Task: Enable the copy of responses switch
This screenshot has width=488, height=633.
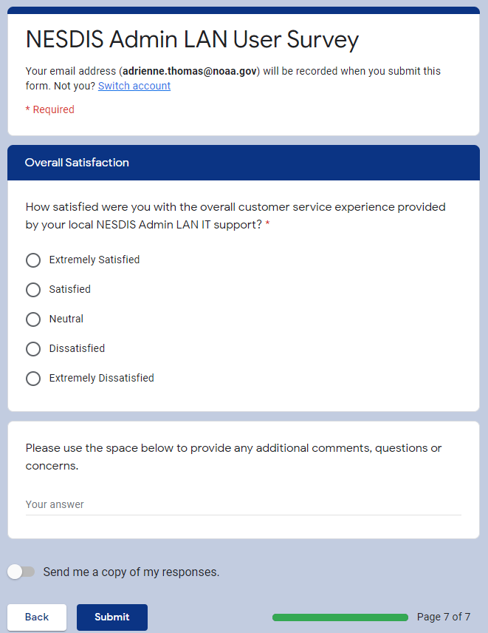Action: pyautogui.click(x=21, y=572)
